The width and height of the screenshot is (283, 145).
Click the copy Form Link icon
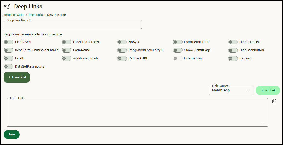coord(274,101)
